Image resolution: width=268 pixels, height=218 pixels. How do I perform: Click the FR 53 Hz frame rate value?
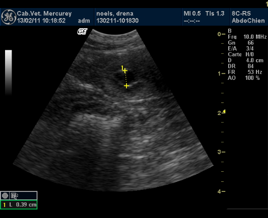[x=245, y=72]
